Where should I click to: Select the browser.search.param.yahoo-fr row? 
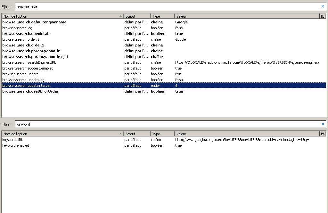click(164, 51)
